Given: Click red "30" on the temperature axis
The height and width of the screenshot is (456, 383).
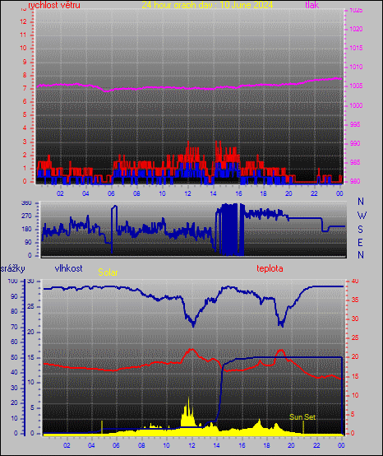Looking at the screenshot, I should pyautogui.click(x=355, y=319).
